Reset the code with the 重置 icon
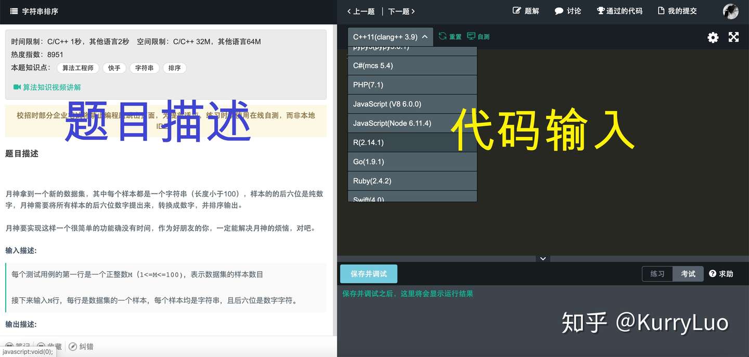Viewport: 749px width, 357px height. coord(449,36)
